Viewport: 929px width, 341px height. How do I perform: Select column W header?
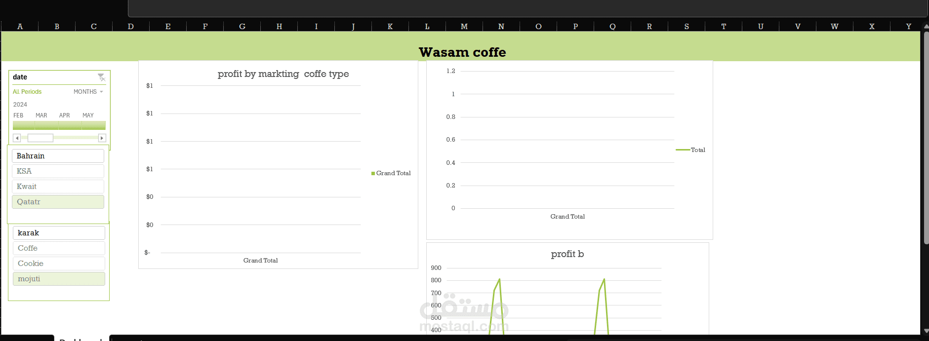click(835, 27)
